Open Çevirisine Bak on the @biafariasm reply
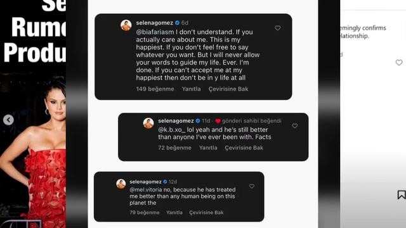This screenshot has height=228, width=406. (x=228, y=89)
